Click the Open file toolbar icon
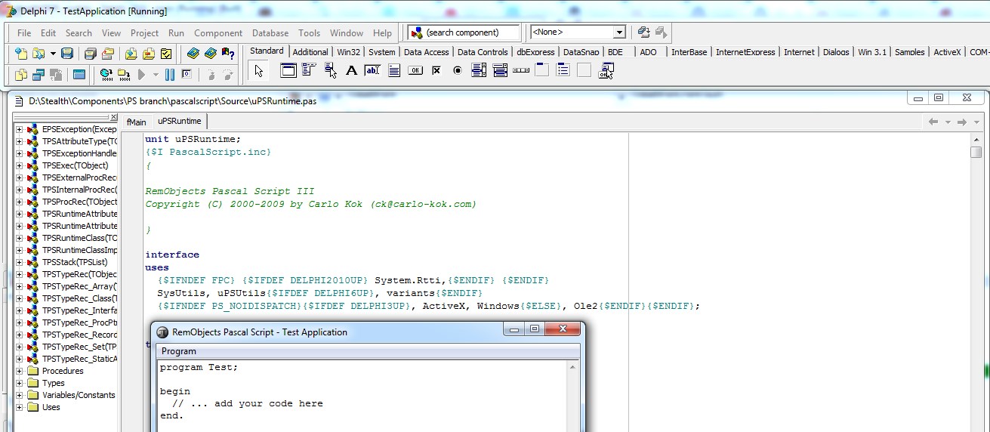Screen dimensions: 990x432 38,54
